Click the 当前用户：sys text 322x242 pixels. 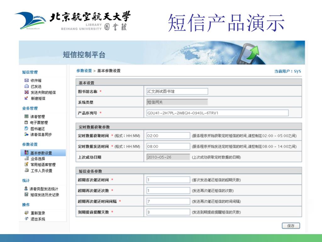tap(287, 71)
